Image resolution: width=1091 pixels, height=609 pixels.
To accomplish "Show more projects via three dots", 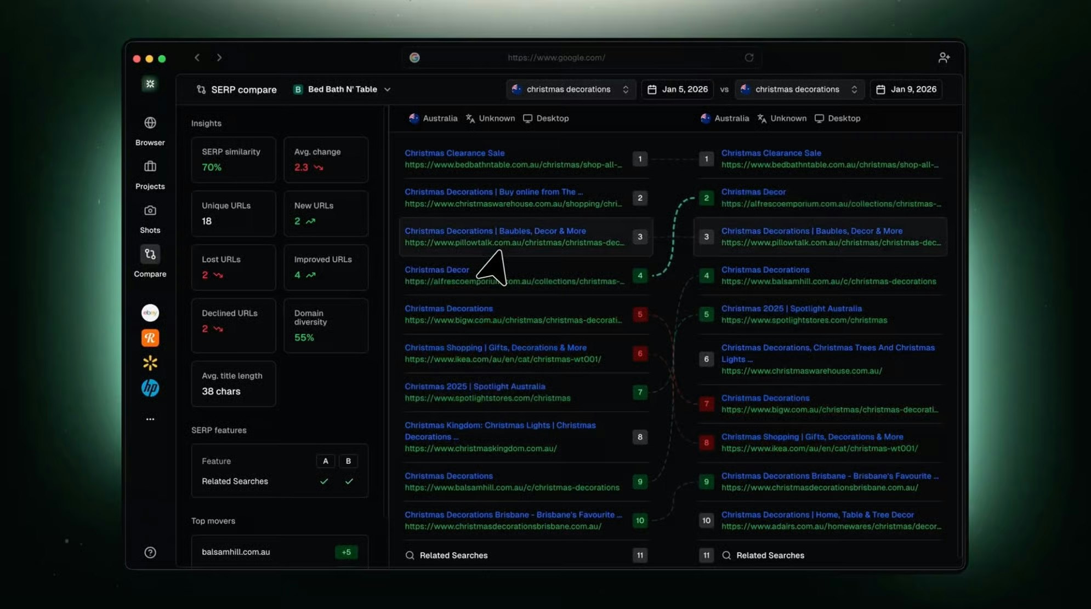I will [x=150, y=419].
